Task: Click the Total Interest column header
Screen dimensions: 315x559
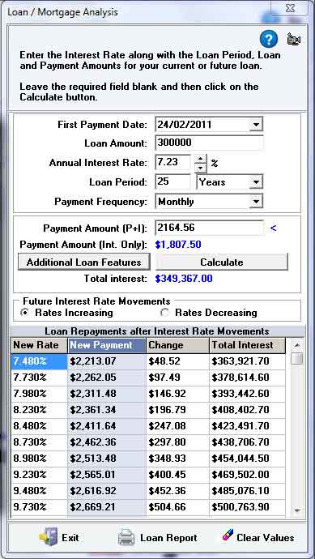Action: tap(247, 345)
